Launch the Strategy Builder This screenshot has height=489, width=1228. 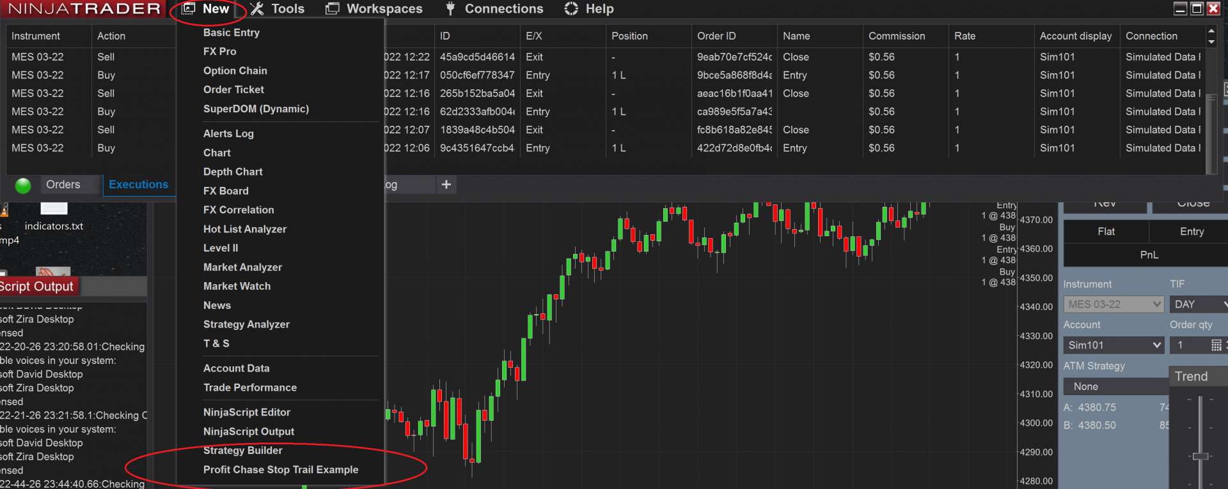click(242, 451)
